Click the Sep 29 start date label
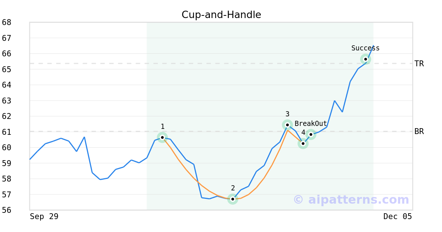This screenshot has width=442, height=232. coord(44,217)
